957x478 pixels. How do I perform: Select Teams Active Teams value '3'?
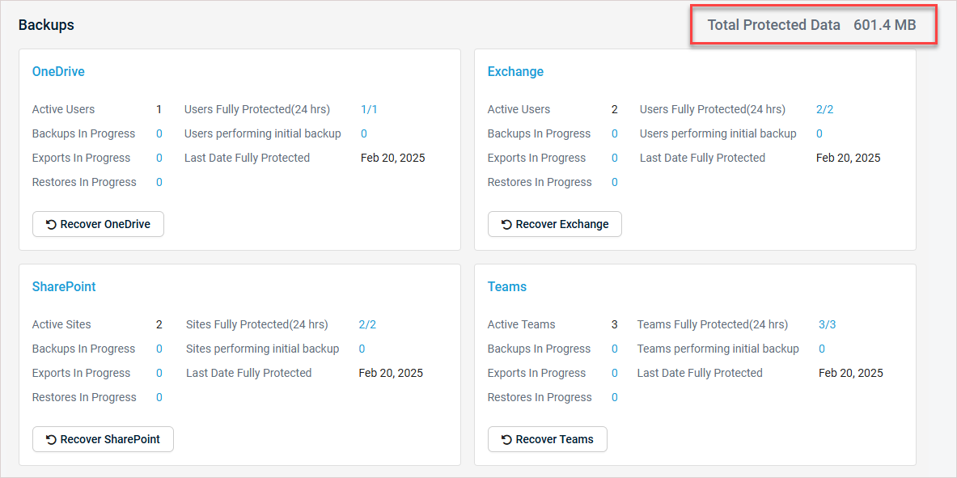(615, 324)
